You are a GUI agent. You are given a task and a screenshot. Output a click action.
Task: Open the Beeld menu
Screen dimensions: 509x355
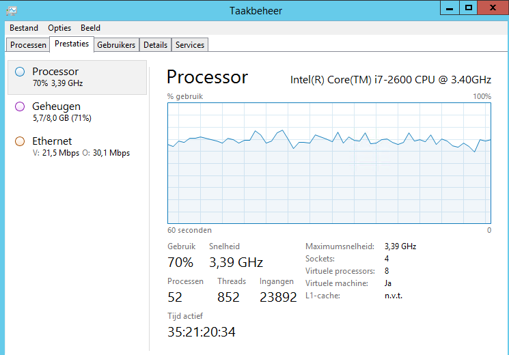click(90, 28)
